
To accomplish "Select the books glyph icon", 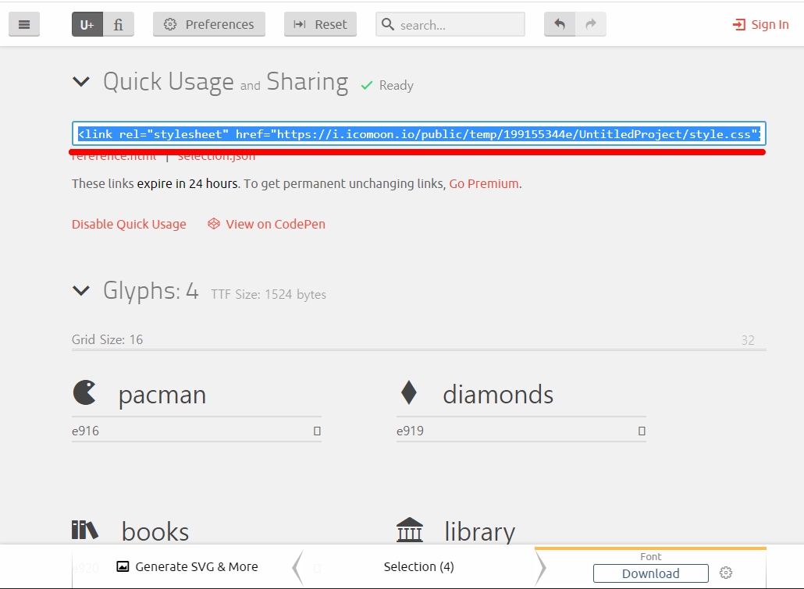I will click(x=84, y=530).
